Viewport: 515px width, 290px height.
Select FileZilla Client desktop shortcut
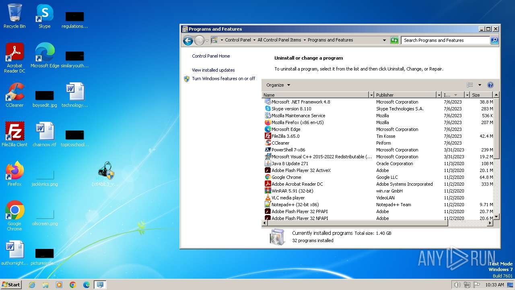pyautogui.click(x=14, y=135)
